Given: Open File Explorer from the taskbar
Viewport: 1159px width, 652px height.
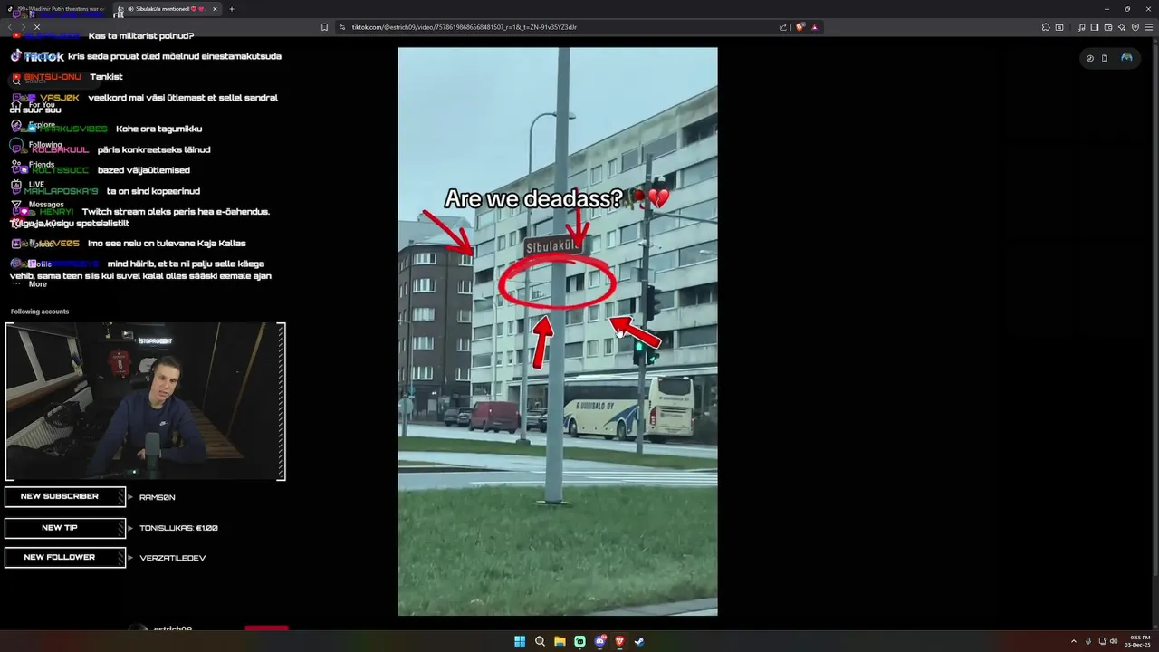Looking at the screenshot, I should point(560,641).
